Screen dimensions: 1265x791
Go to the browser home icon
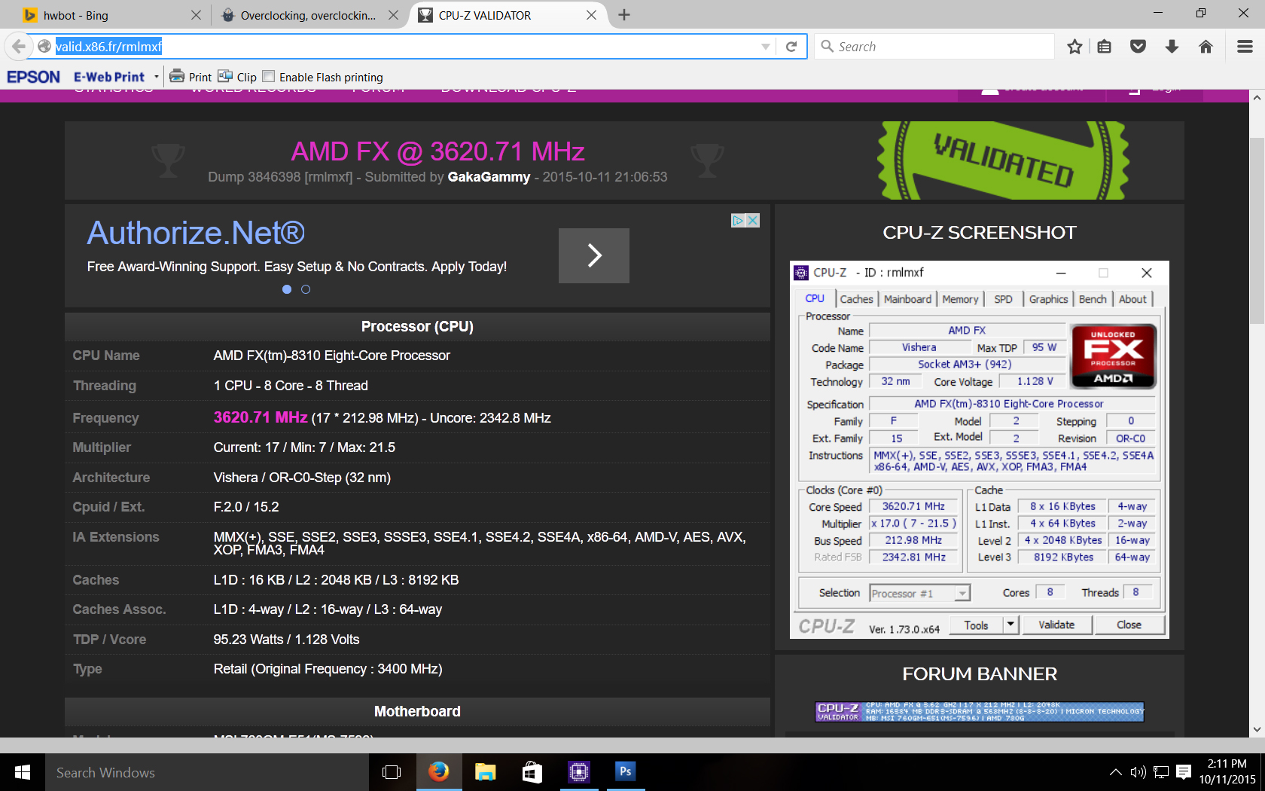pos(1206,47)
